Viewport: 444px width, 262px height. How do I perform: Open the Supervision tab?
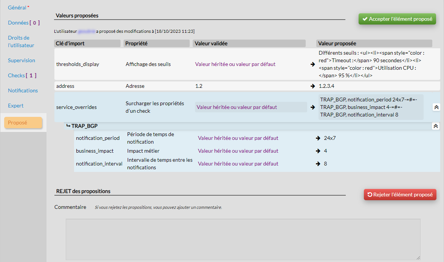click(22, 60)
